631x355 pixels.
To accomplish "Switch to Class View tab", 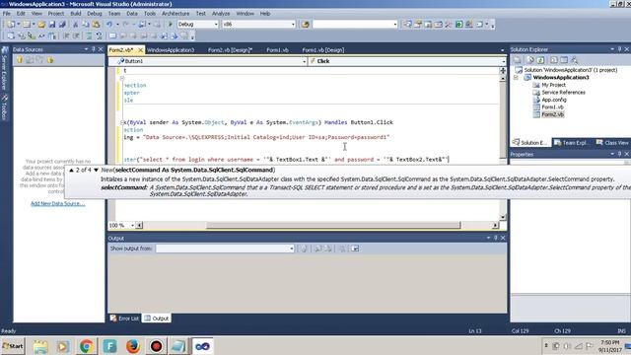I will pos(612,142).
